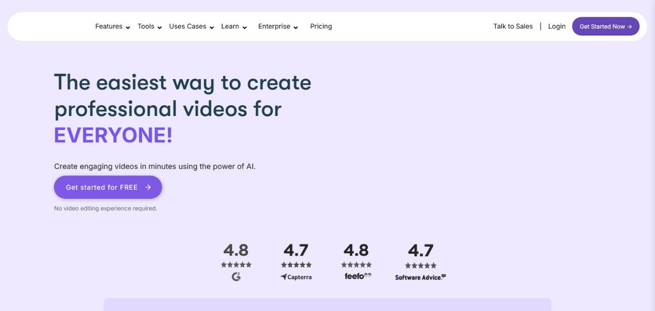Click the Talk to Sales link
655x311 pixels.
click(x=513, y=27)
